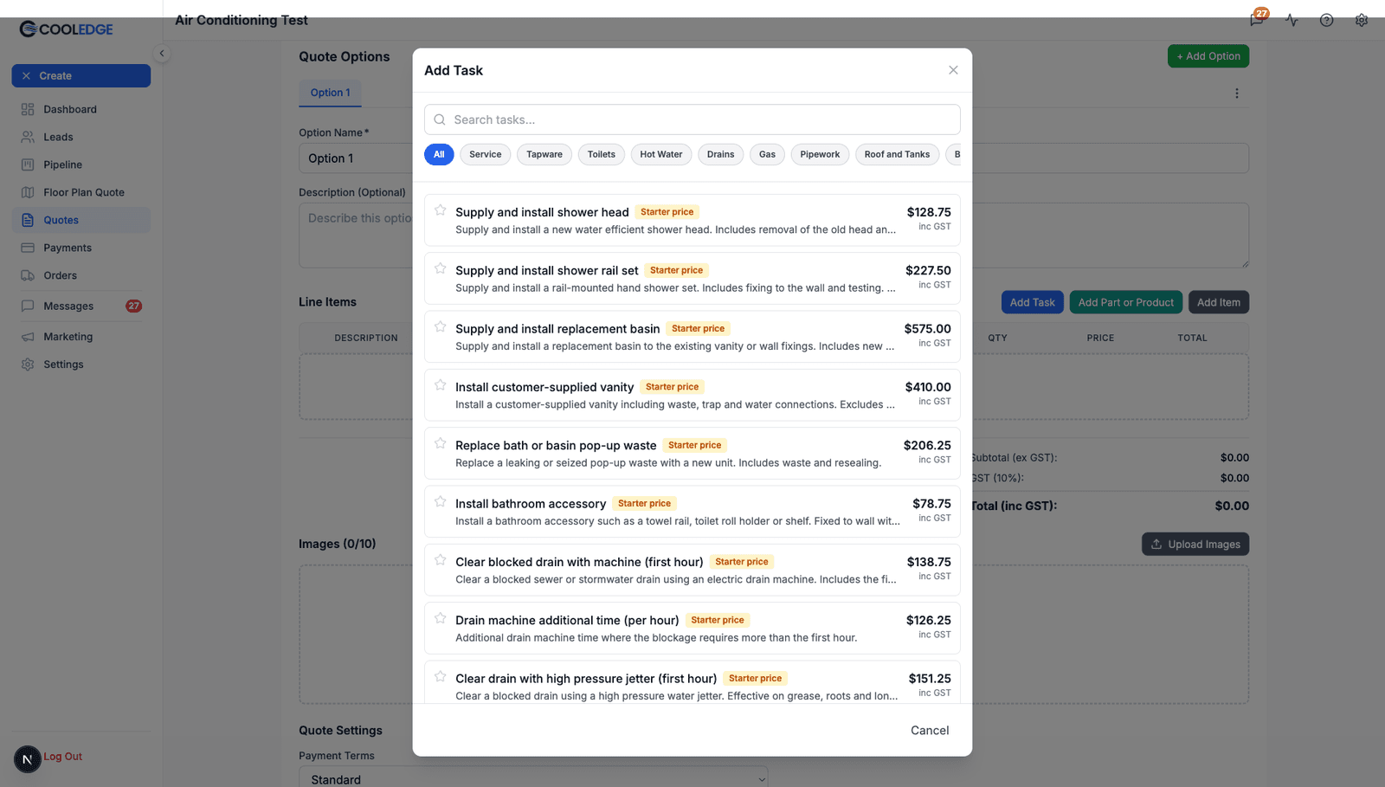Screen dimensions: 1385x787
Task: Click the Upload icon on Upload Images button
Action: click(x=1156, y=544)
